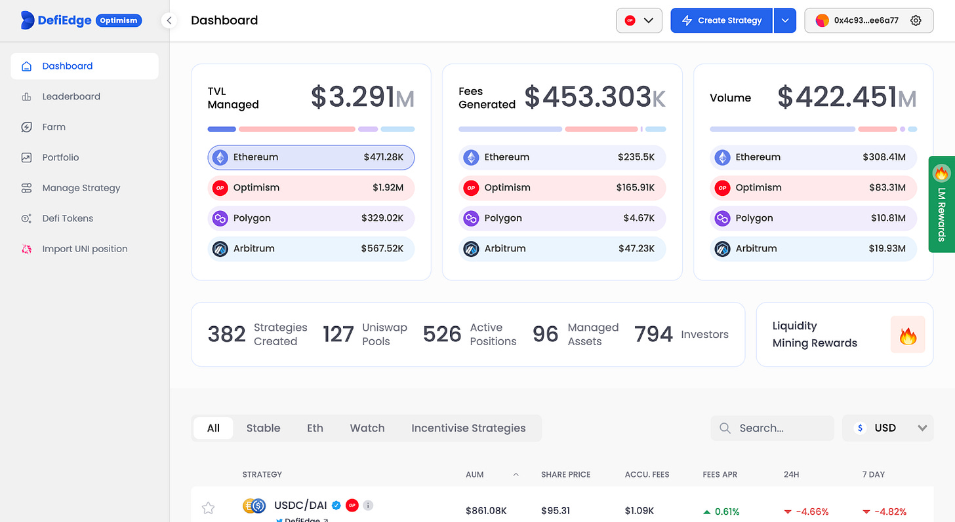Select Polygon row $4.67K in Fees Generated

click(562, 218)
